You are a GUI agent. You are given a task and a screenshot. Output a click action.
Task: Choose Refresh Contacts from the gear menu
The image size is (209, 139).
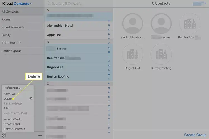pos(14,129)
